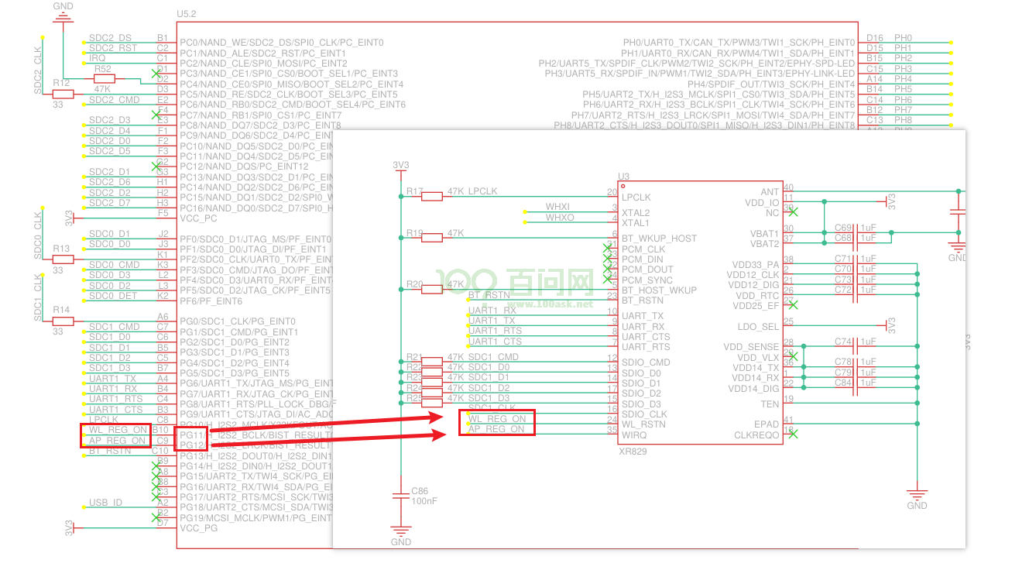Click the U3 chip designator

pyautogui.click(x=623, y=177)
